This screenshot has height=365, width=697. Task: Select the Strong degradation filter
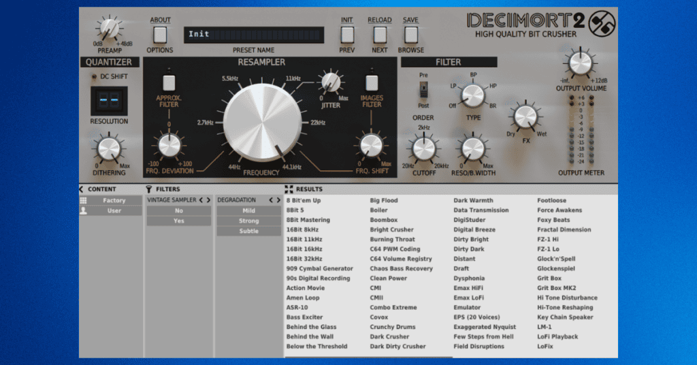coord(248,221)
